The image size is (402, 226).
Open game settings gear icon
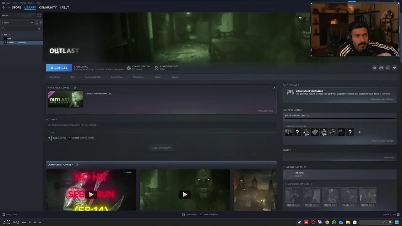pyautogui.click(x=374, y=68)
